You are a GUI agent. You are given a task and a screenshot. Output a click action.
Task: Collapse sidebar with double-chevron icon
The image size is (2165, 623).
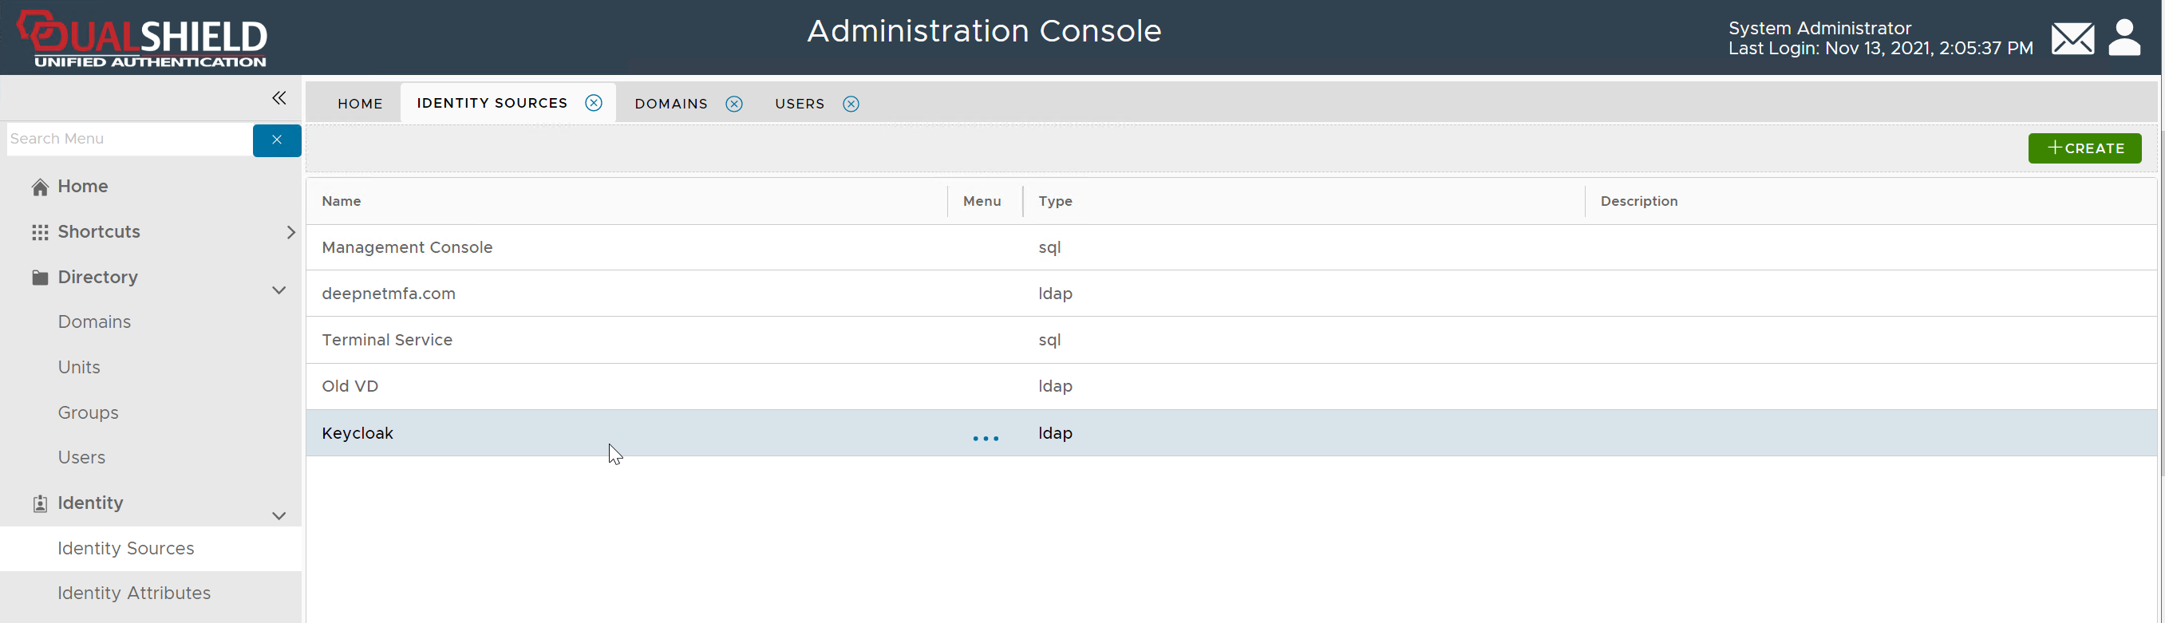279,98
